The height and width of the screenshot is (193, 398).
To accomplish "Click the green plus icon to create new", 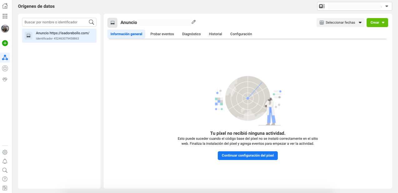I will coord(5,43).
